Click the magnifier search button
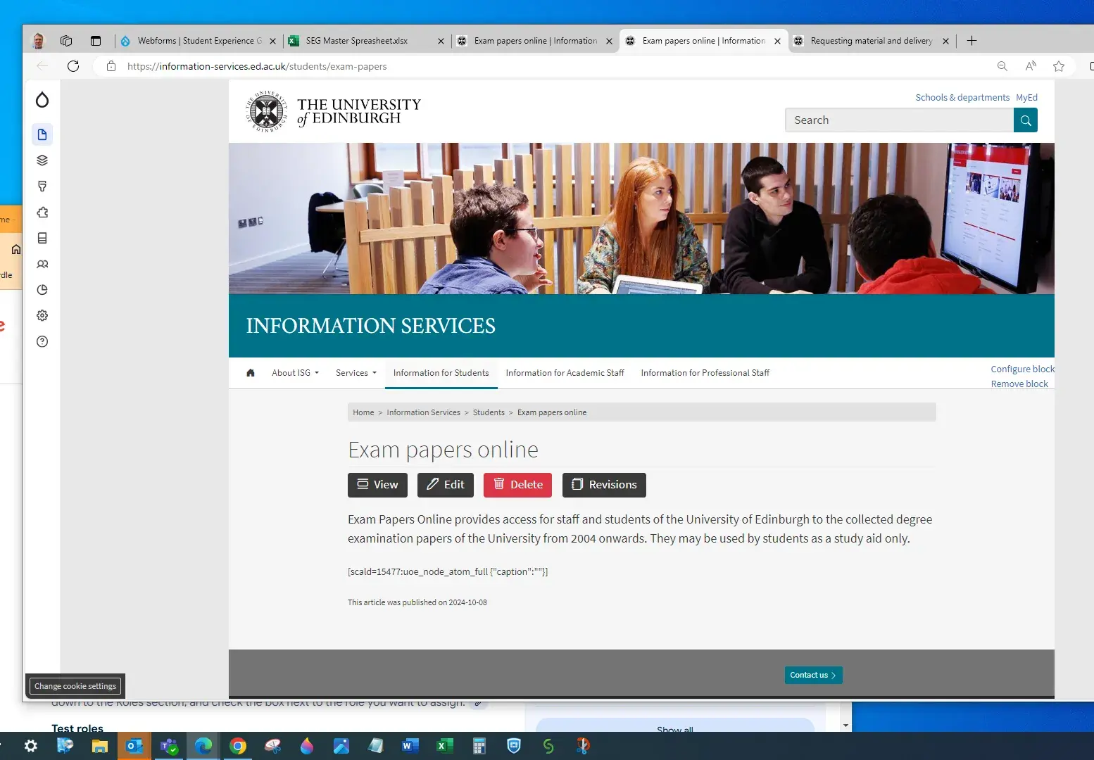 tap(1025, 120)
